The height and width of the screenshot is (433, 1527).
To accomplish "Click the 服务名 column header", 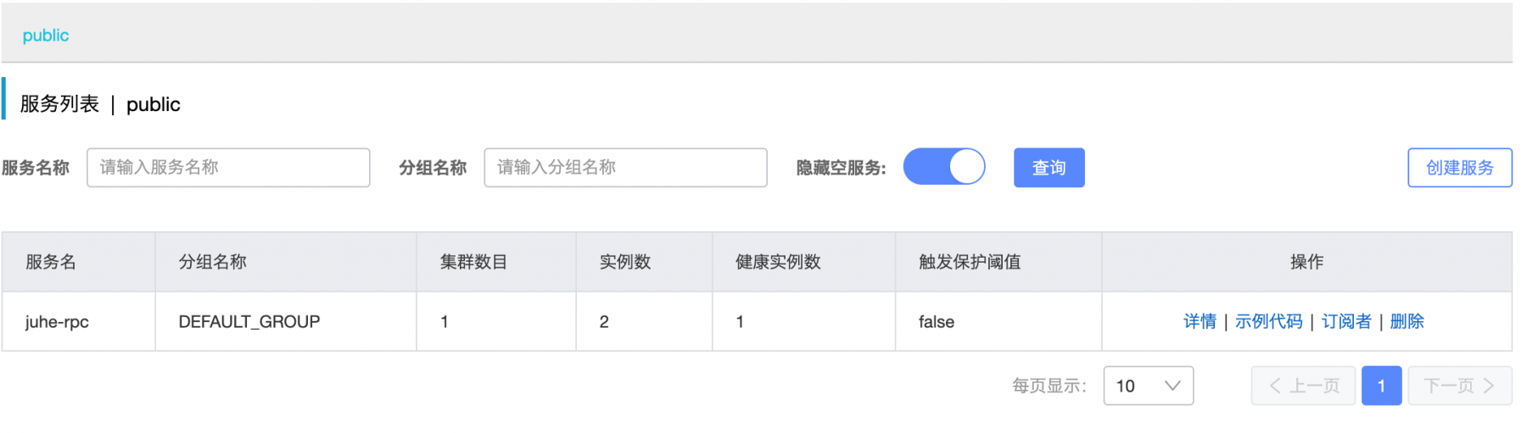I will coord(79,262).
